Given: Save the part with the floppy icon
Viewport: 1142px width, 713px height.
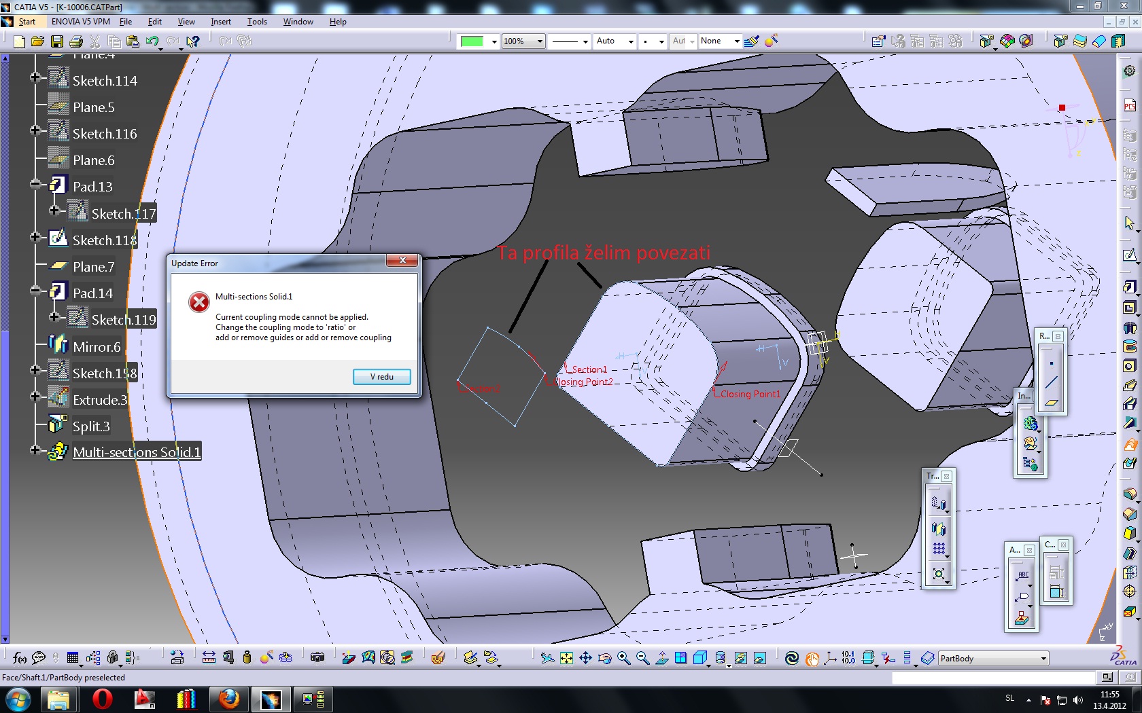Looking at the screenshot, I should point(57,41).
